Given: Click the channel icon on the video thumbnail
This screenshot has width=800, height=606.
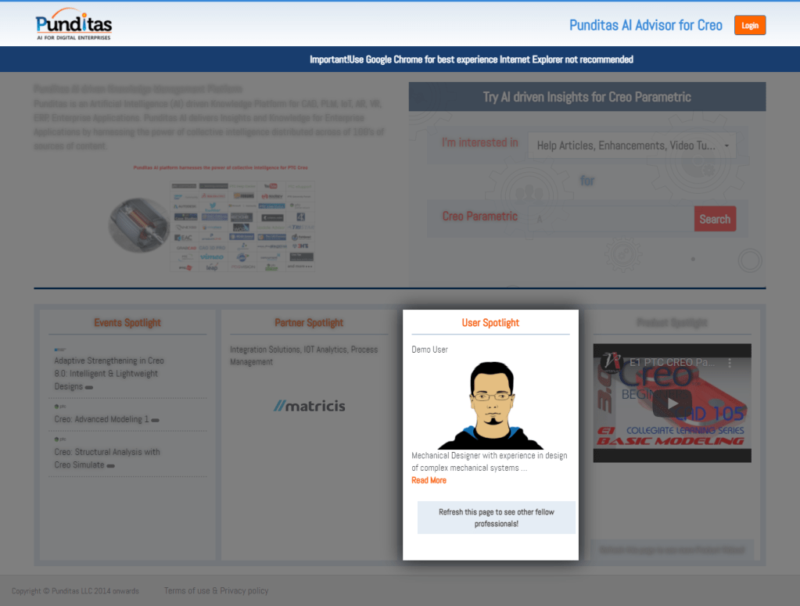Looking at the screenshot, I should point(611,362).
